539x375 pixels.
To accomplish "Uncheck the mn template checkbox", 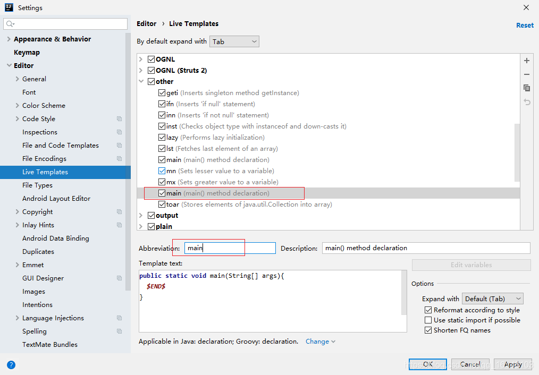I will (162, 171).
